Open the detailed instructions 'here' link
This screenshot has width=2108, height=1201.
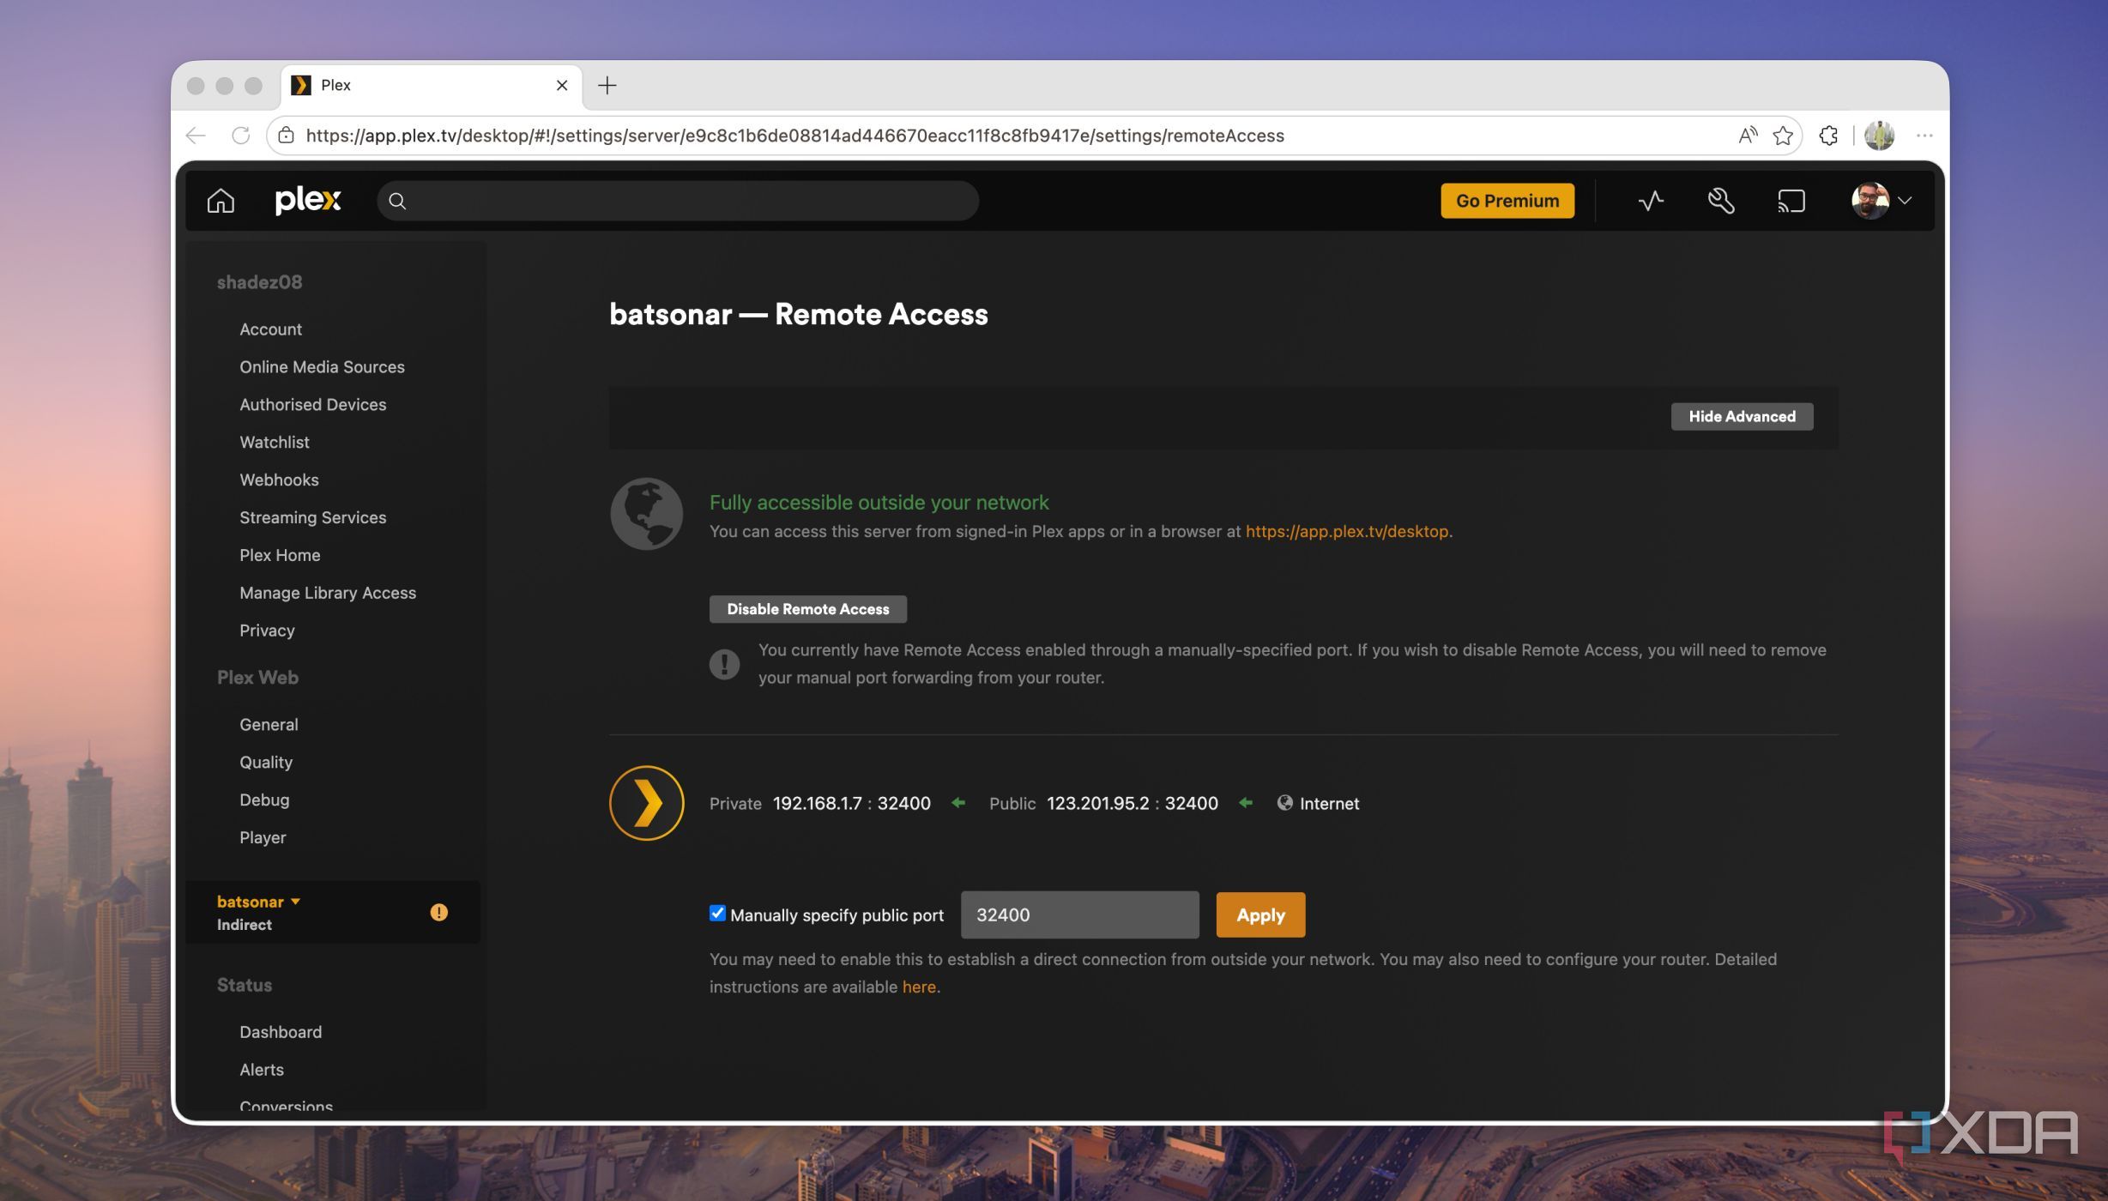coord(919,987)
